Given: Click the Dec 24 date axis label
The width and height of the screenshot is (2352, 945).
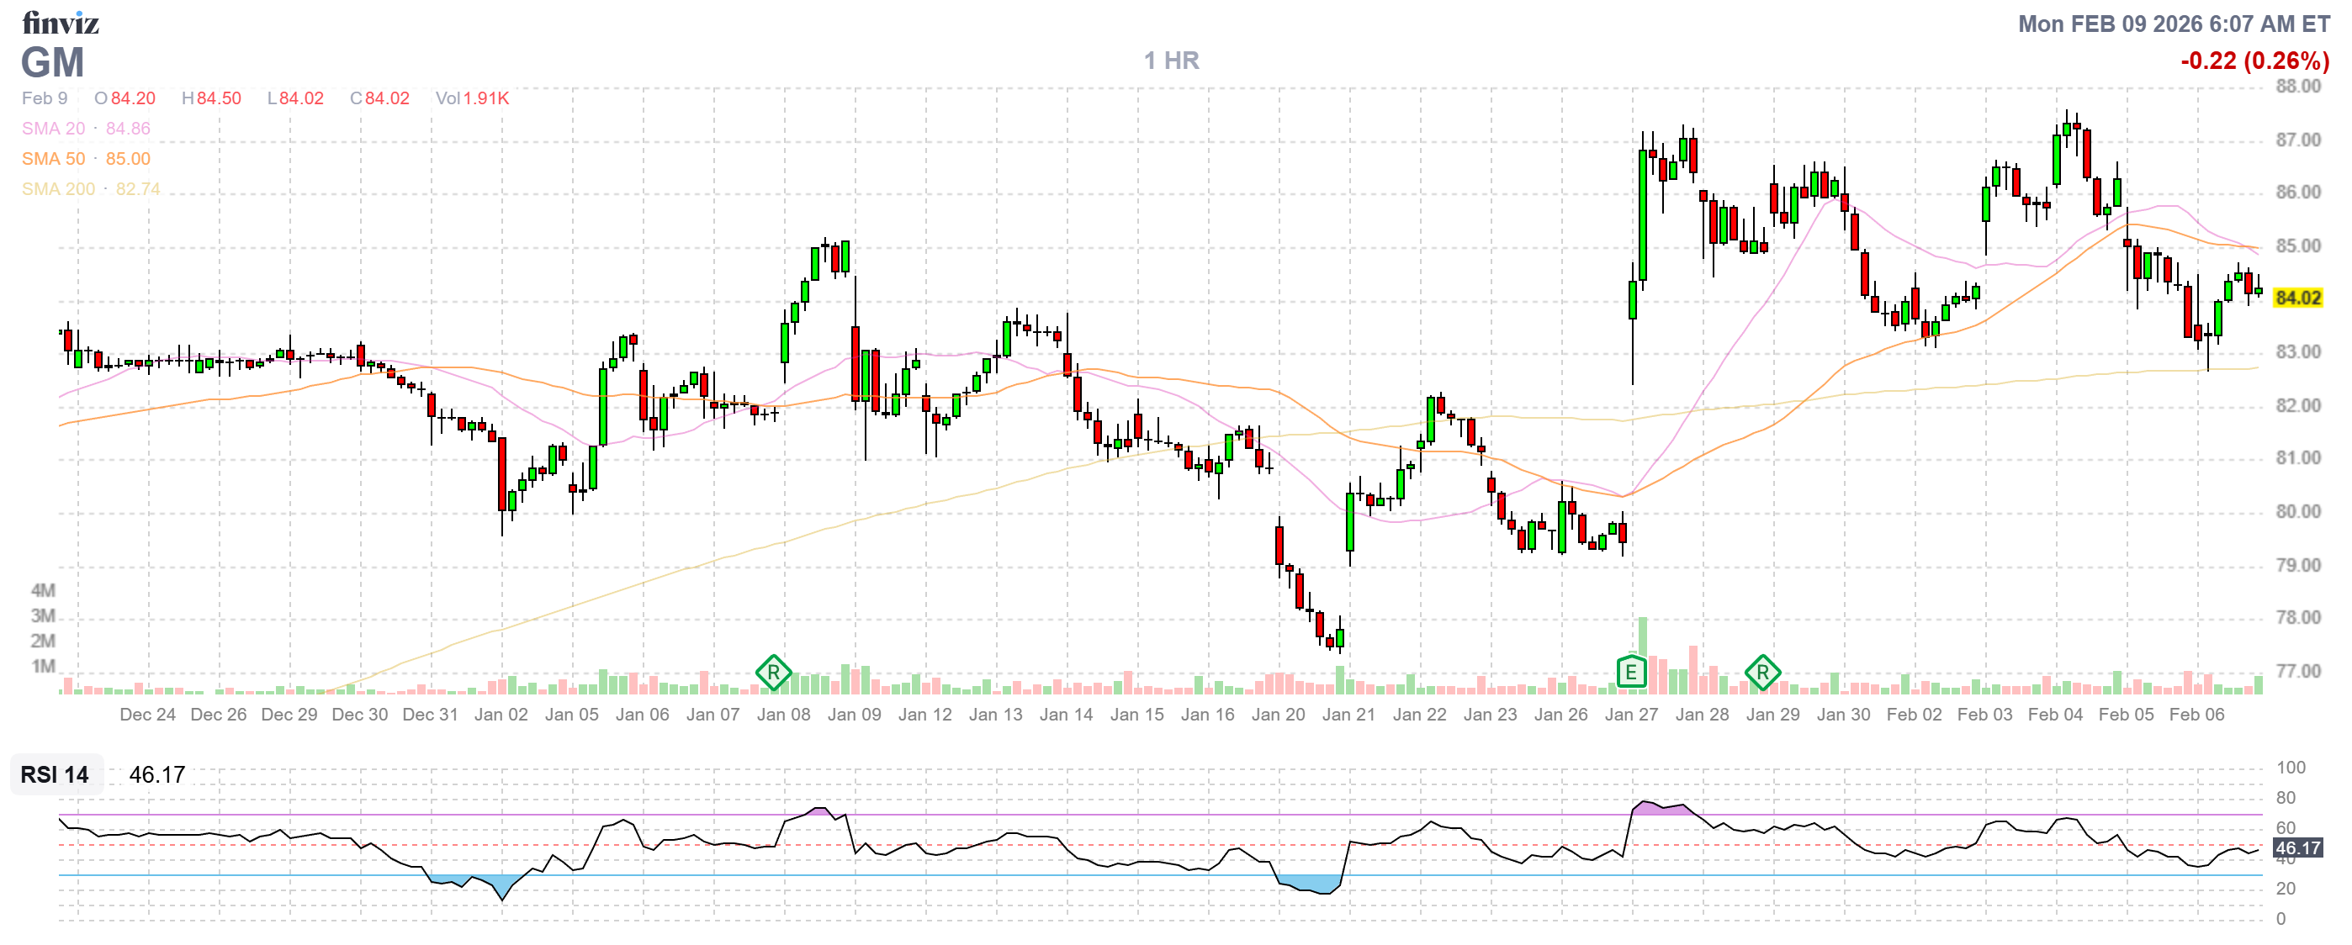Looking at the screenshot, I should tap(147, 715).
